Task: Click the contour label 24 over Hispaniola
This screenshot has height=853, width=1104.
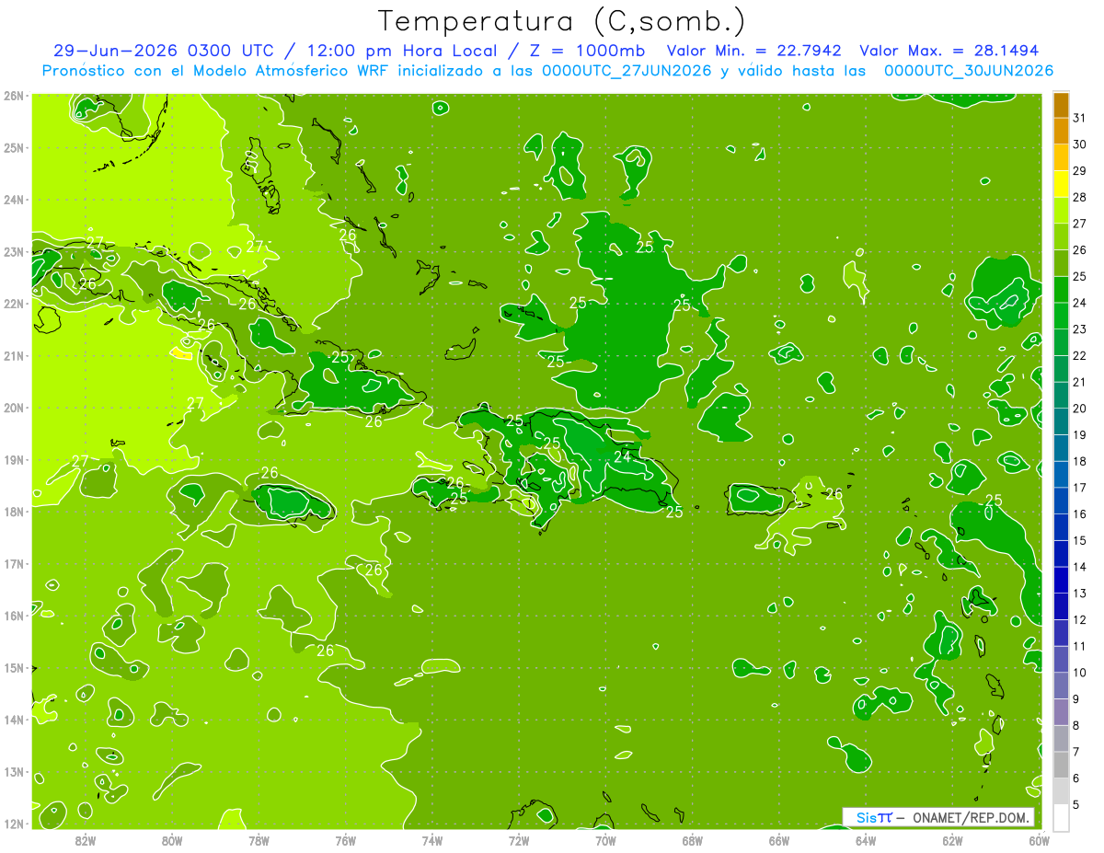Action: (x=623, y=456)
